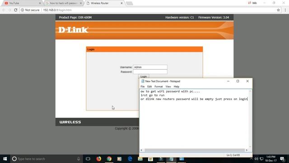This screenshot has height=163, width=289.
Task: Show hidden system tray icons
Action: pyautogui.click(x=251, y=159)
